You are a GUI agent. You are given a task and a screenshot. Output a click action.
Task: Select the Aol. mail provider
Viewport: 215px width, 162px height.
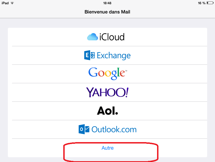(x=107, y=111)
